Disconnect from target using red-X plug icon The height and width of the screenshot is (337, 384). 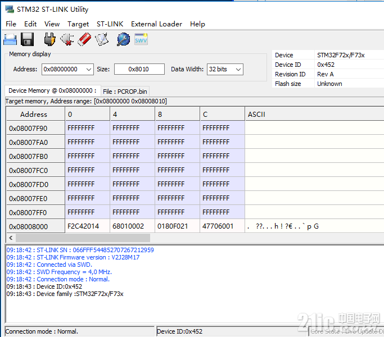(x=67, y=39)
